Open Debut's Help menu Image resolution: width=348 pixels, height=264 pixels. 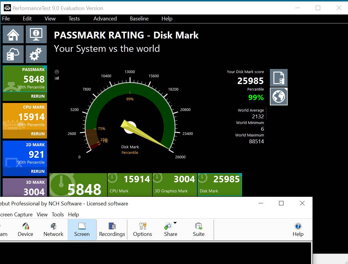tap(73, 215)
